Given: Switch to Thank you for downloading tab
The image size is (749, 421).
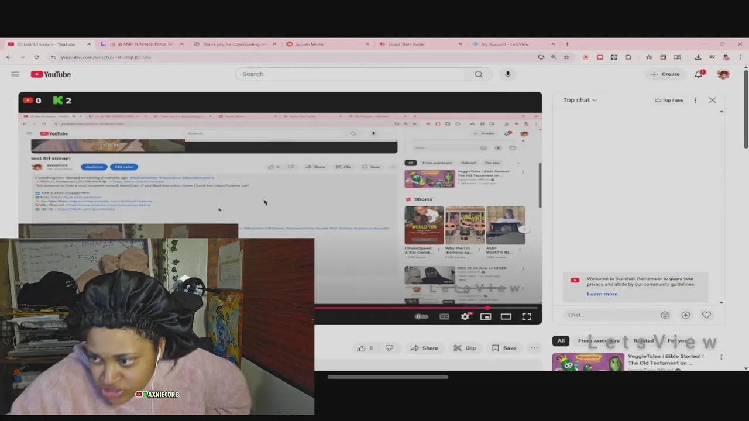Looking at the screenshot, I should 235,44.
